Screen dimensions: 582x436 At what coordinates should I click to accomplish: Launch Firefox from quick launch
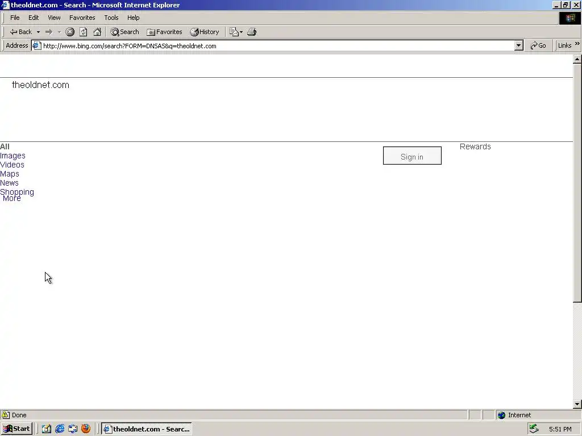86,429
